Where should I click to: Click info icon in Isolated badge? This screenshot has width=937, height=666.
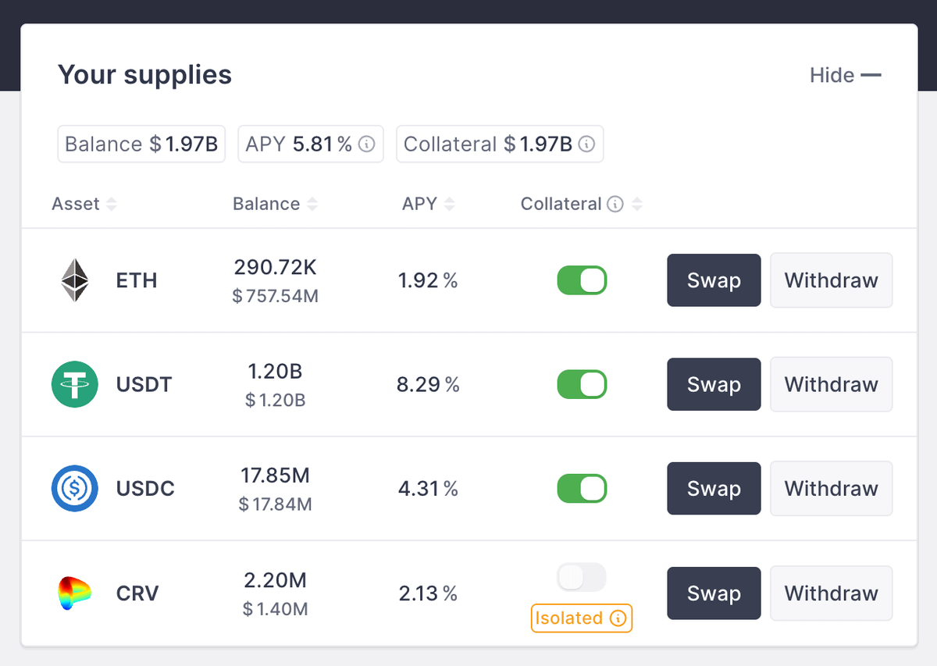pyautogui.click(x=618, y=618)
